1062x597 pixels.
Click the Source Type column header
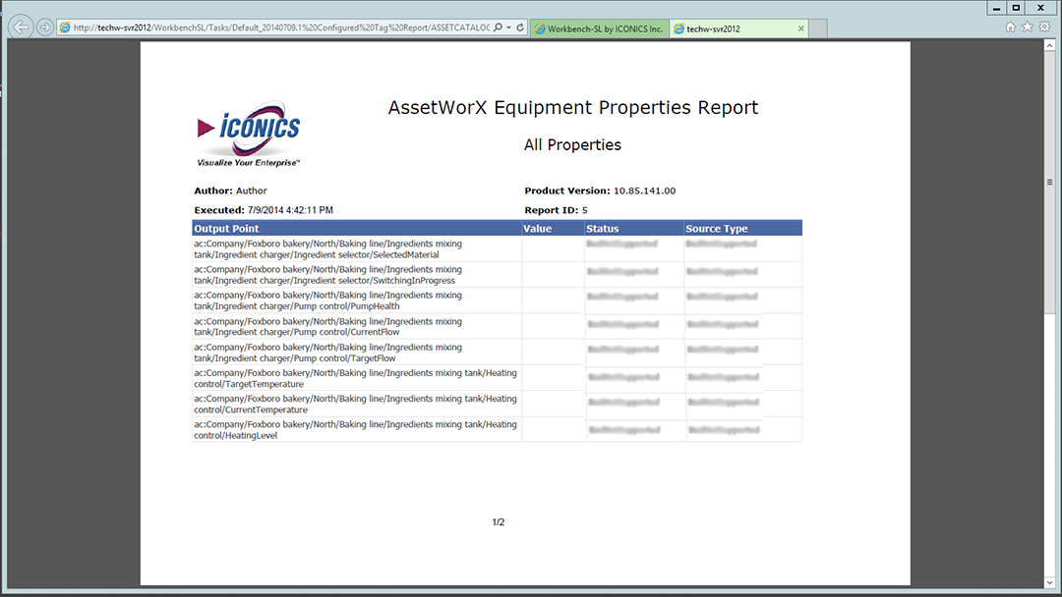(x=717, y=229)
